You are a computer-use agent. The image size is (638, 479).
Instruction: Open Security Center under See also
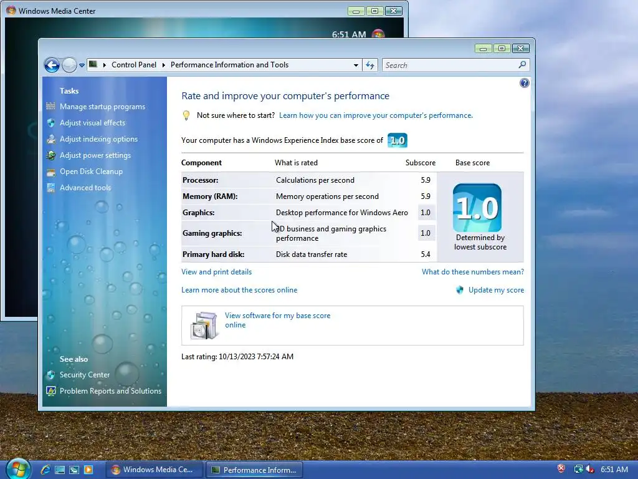(85, 375)
